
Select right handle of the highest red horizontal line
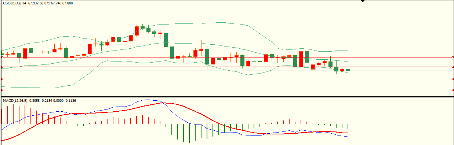point(453,57)
